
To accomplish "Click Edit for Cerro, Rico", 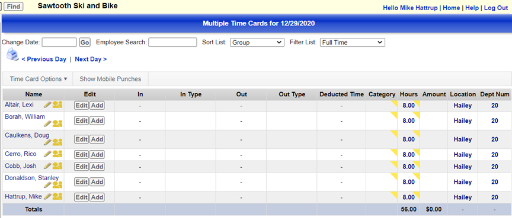I will (81, 155).
